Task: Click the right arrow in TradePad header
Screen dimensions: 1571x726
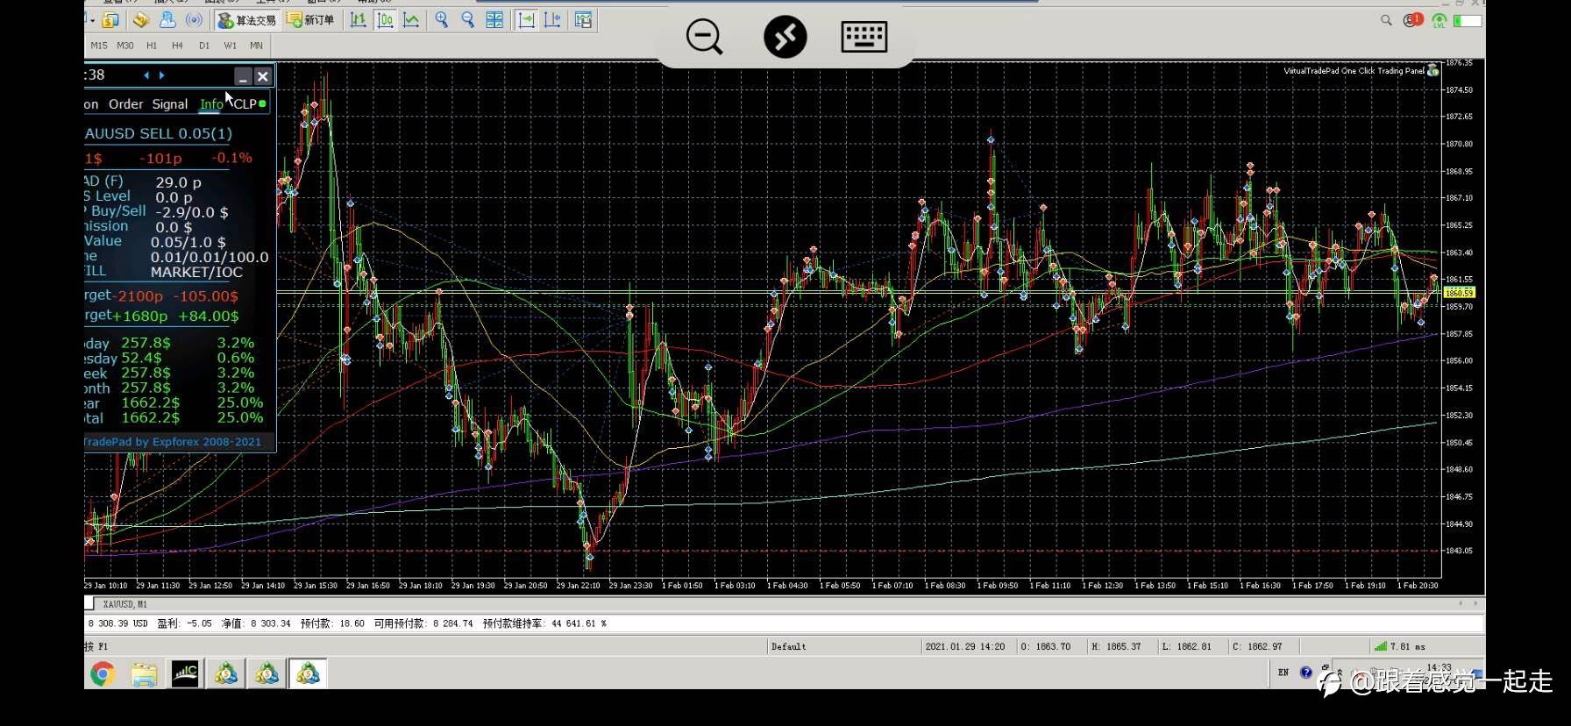Action: (162, 75)
